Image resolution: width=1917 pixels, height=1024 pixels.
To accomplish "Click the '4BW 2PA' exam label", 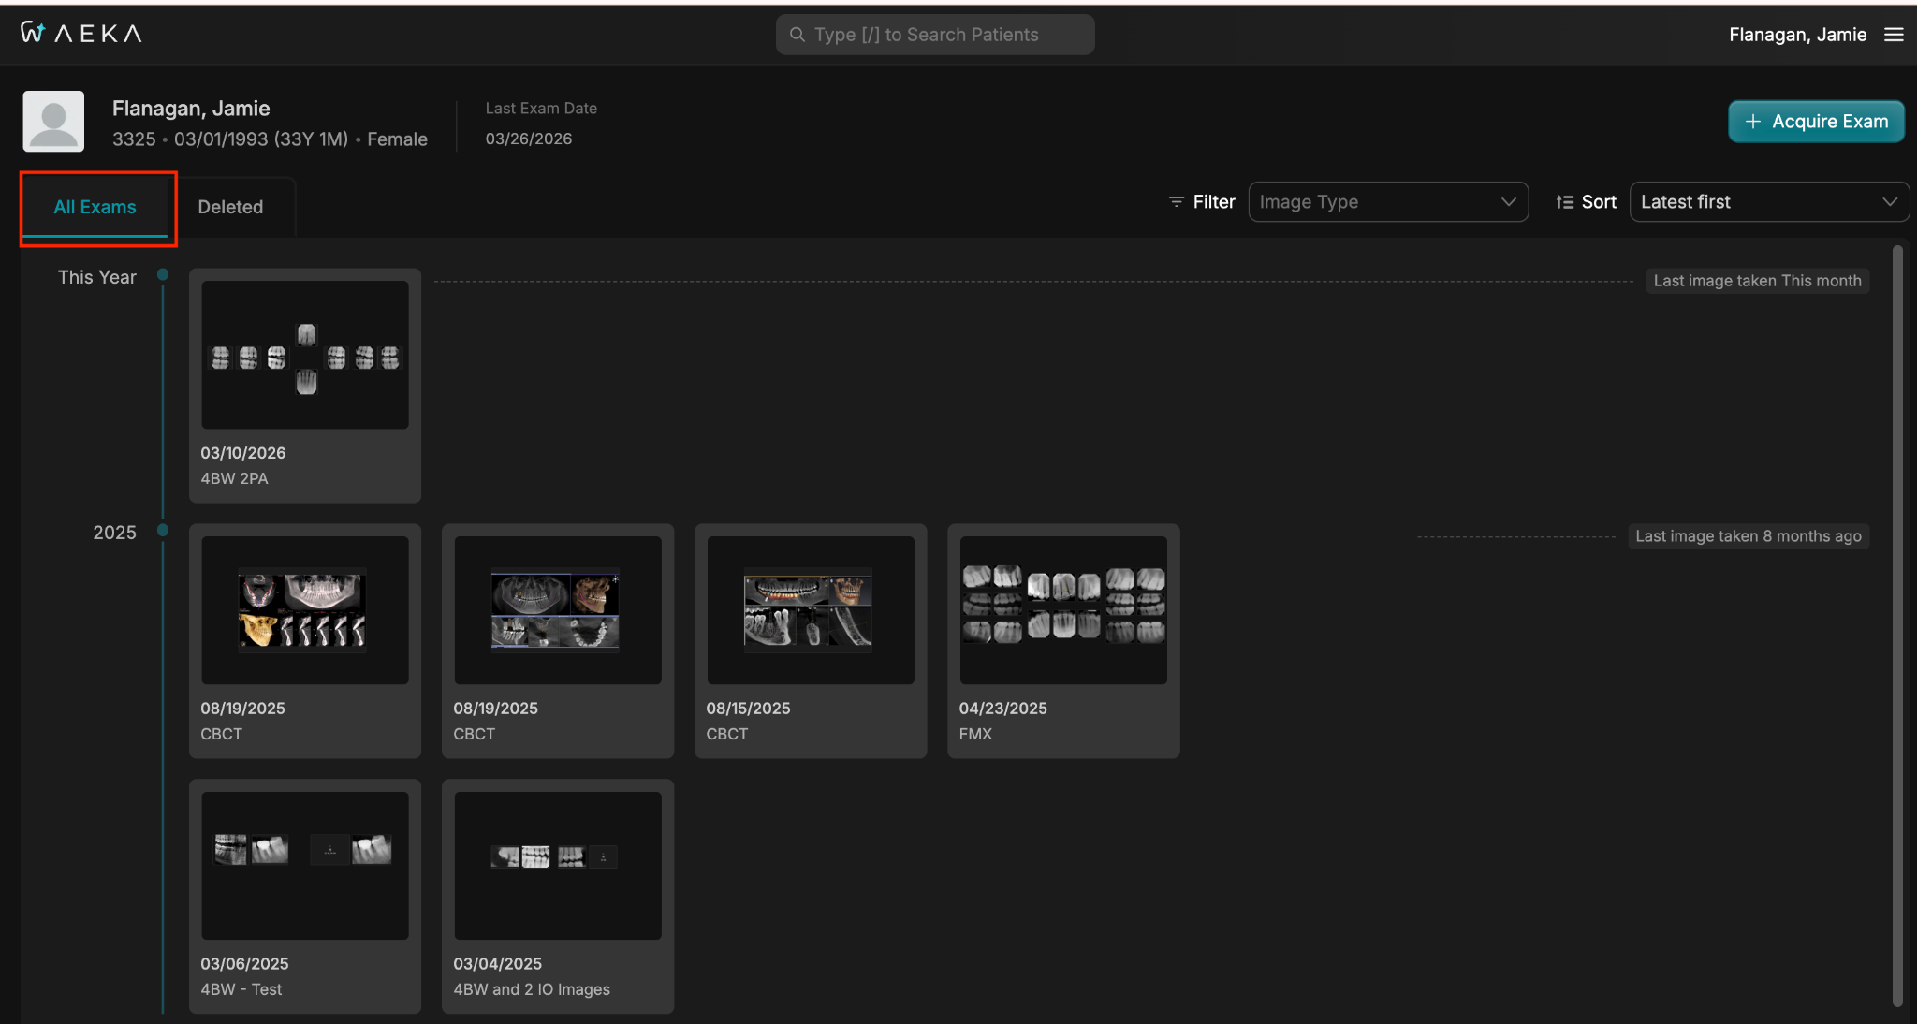I will (x=234, y=478).
